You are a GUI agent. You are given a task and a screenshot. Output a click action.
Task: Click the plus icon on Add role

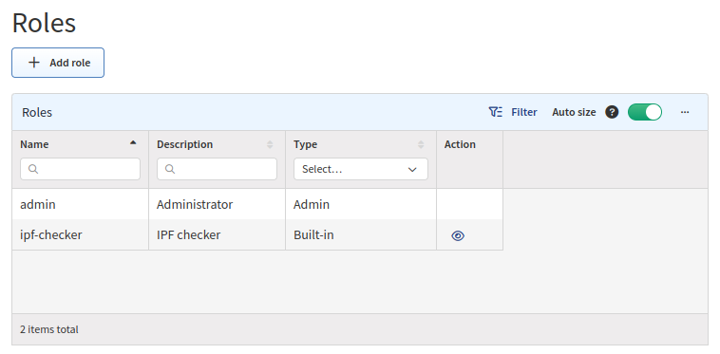34,63
